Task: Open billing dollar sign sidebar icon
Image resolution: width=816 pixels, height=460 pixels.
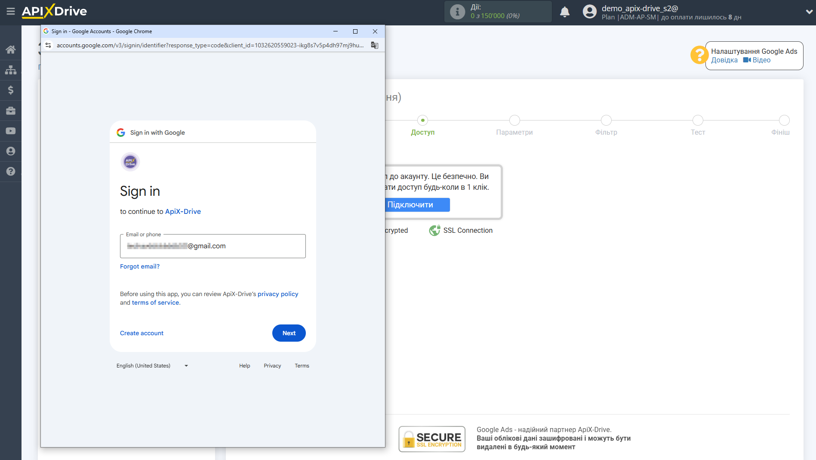Action: point(11,90)
